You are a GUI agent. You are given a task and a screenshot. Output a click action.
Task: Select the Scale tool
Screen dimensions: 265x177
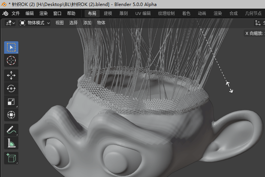pos(11,102)
